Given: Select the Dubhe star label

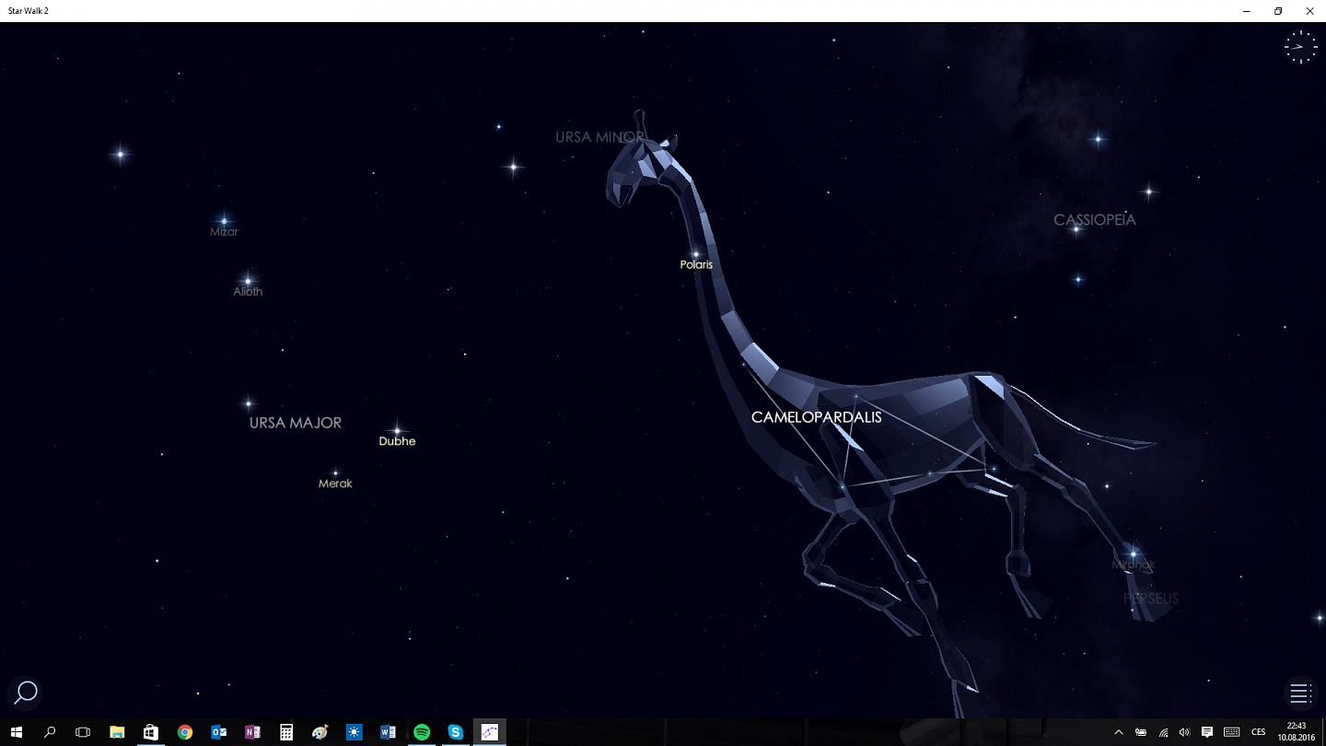Looking at the screenshot, I should pyautogui.click(x=397, y=441).
